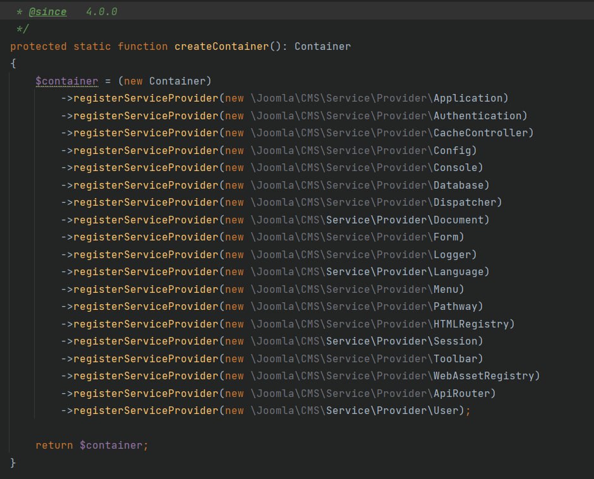Click the Application provider class name
This screenshot has height=479, width=594.
[468, 98]
